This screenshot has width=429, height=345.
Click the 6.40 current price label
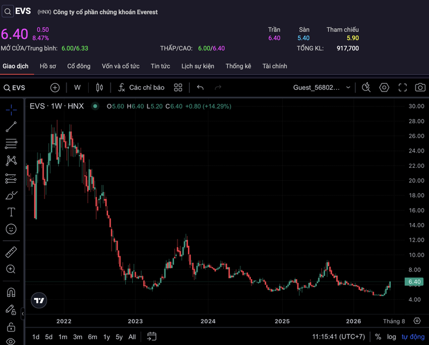414,282
